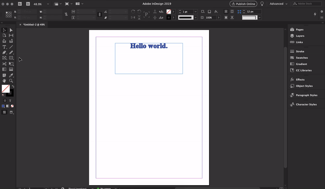Select the Pencil tool

[x=11, y=52]
